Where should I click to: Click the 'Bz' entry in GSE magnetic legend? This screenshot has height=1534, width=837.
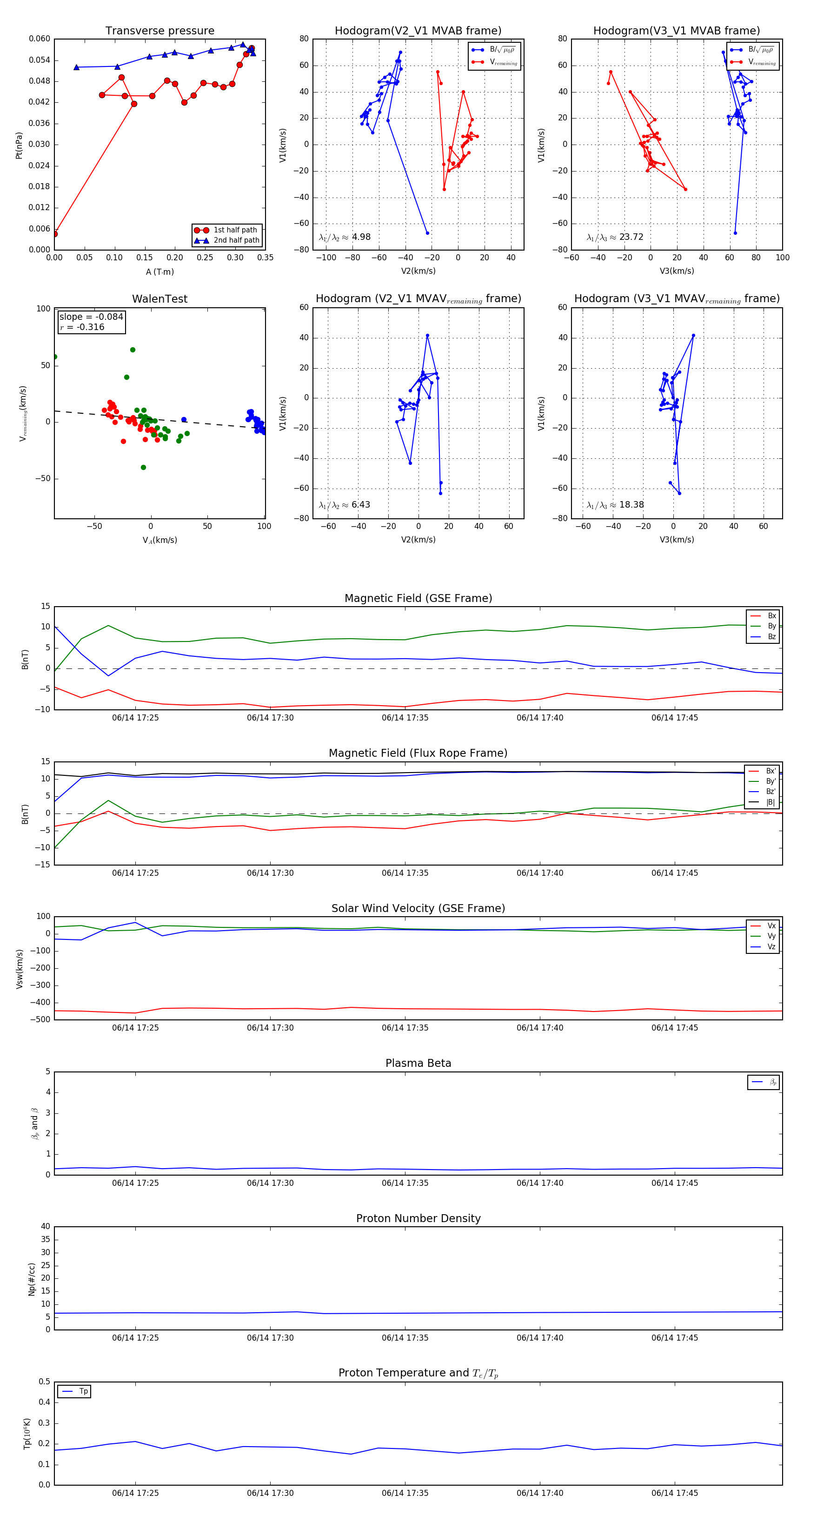click(763, 637)
